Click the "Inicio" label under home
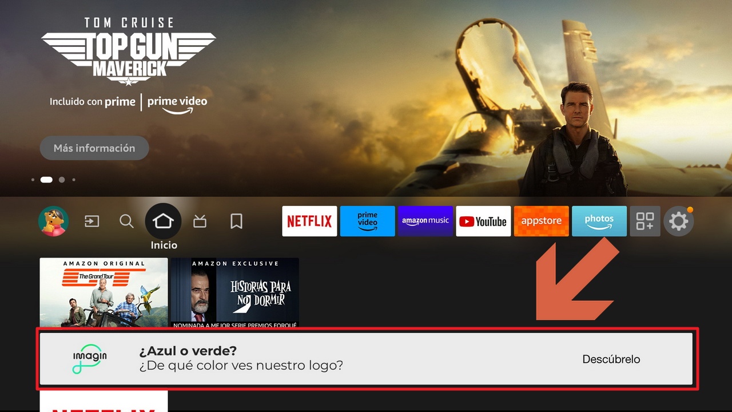The width and height of the screenshot is (732, 412). pyautogui.click(x=164, y=245)
